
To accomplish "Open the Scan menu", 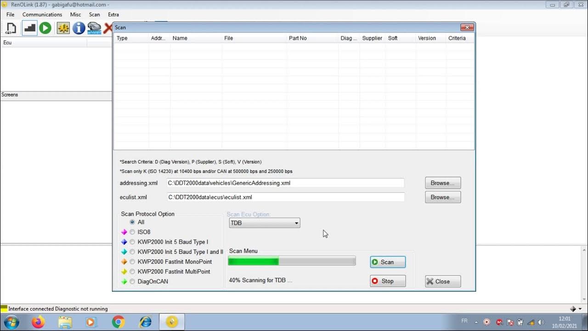I will (x=95, y=15).
